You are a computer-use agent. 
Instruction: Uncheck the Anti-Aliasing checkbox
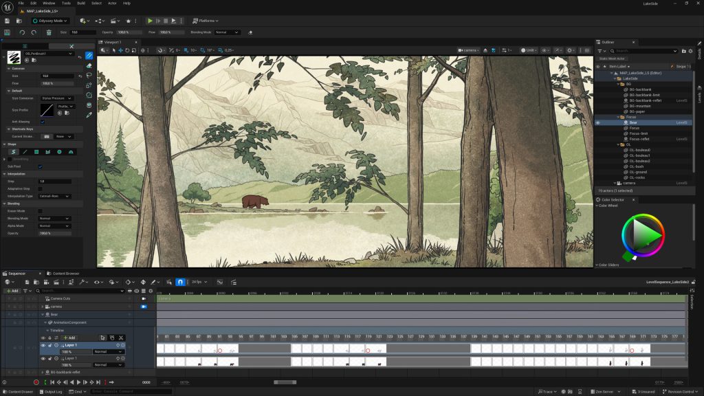pos(42,122)
